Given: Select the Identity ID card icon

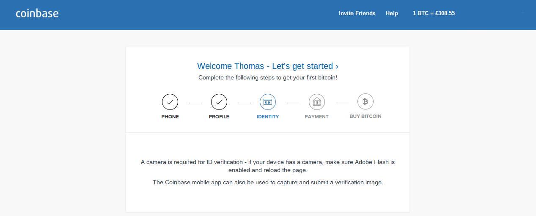Looking at the screenshot, I should coord(268,102).
